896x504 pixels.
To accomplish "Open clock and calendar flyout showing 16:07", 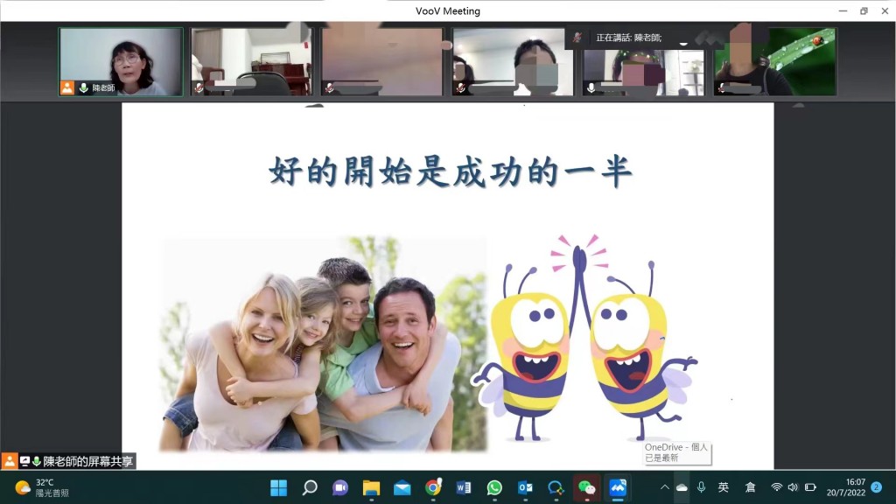I will (845, 487).
